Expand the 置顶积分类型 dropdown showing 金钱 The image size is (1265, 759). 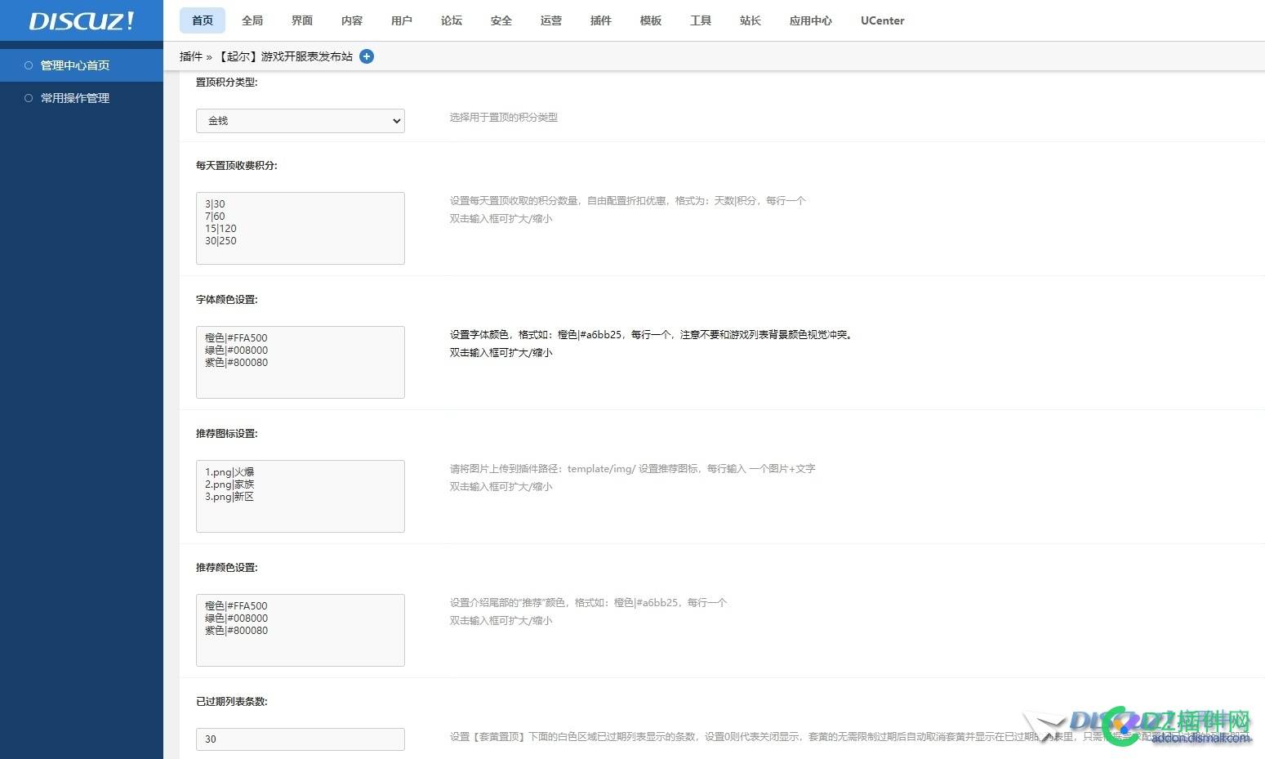301,121
